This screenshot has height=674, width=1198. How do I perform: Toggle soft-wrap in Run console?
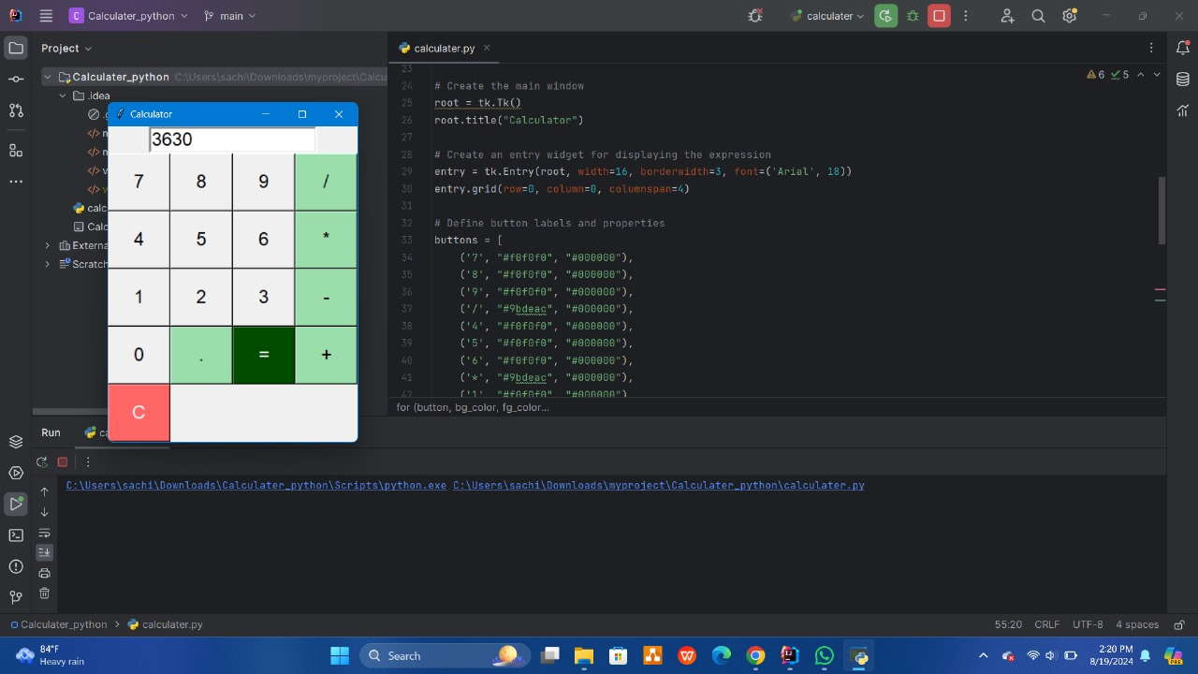point(44,533)
